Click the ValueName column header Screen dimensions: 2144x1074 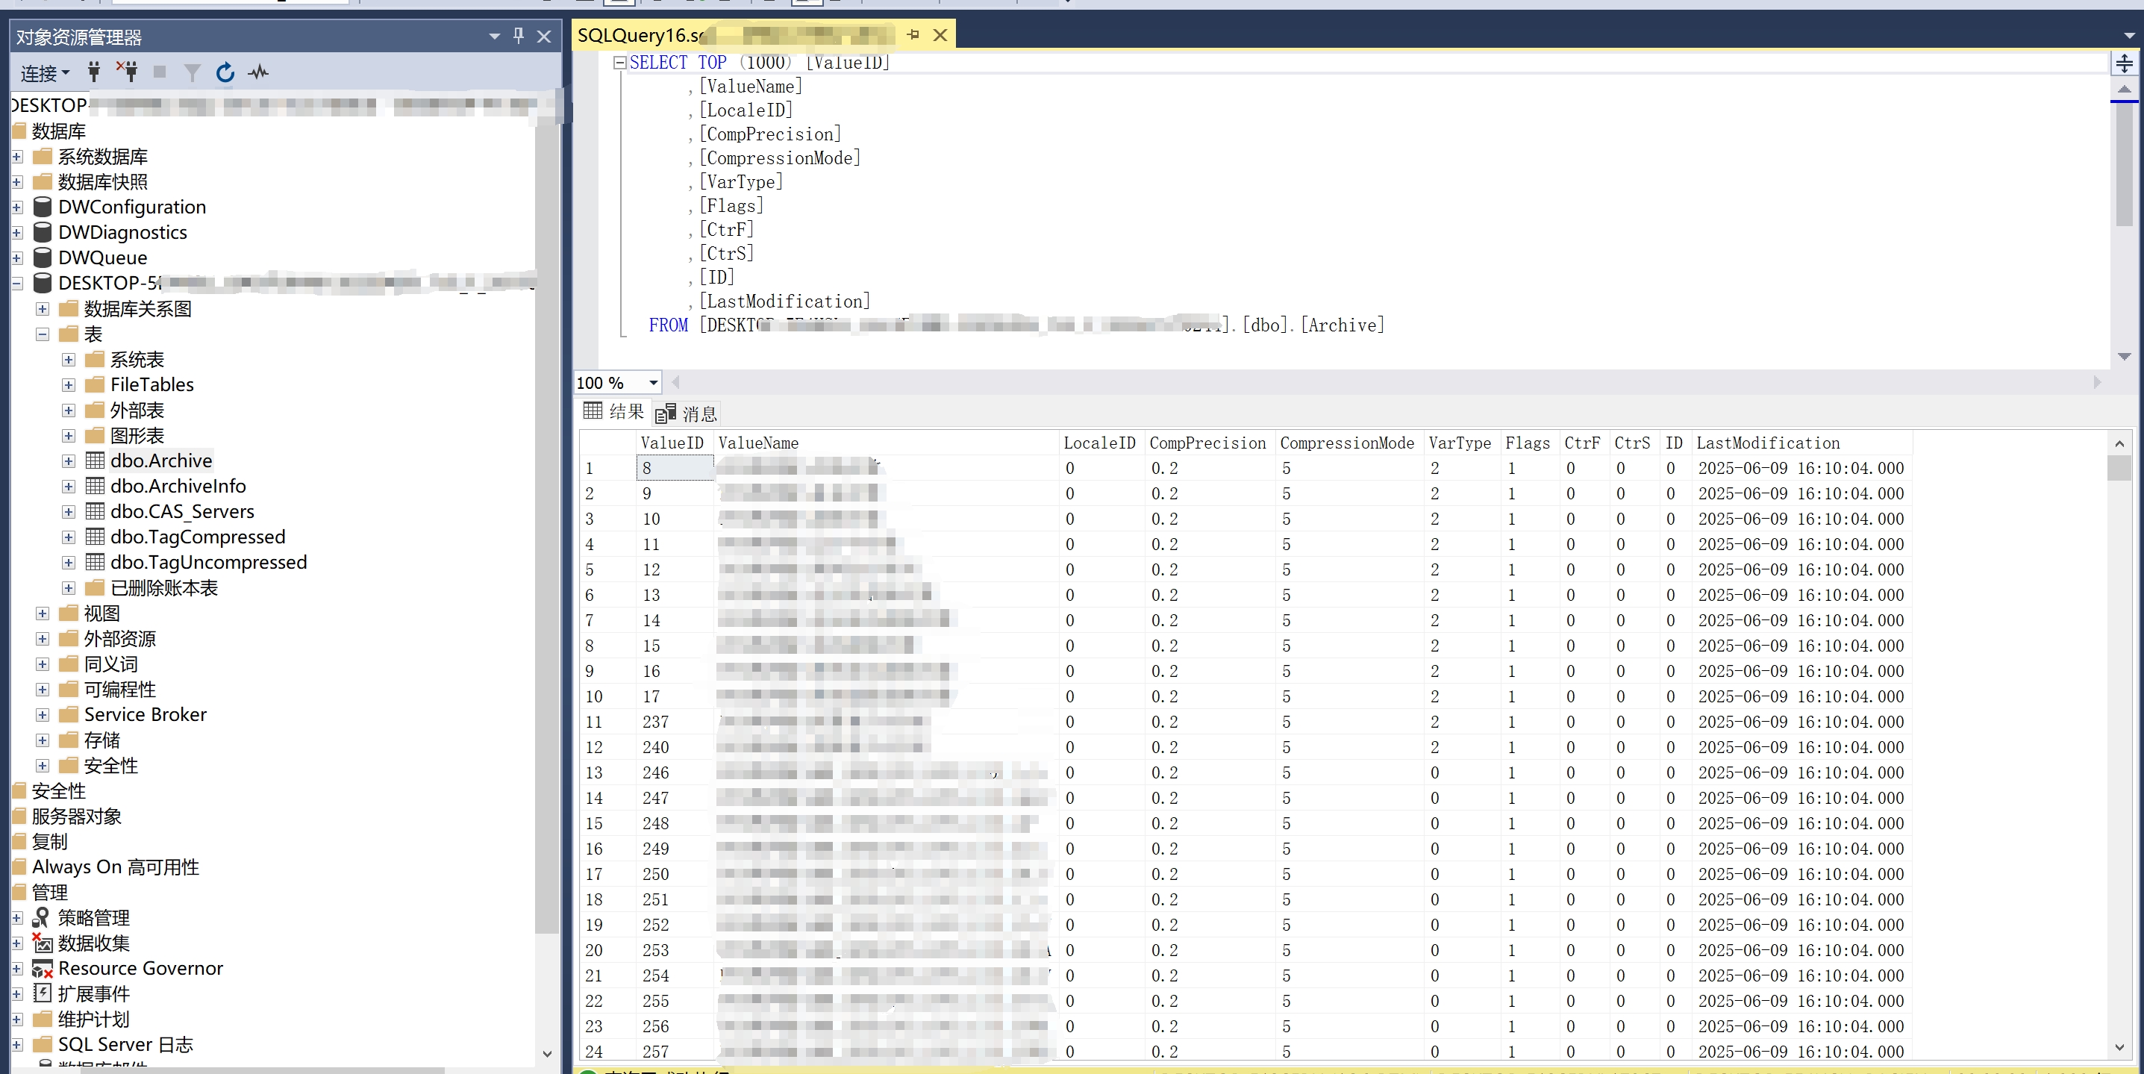point(757,444)
